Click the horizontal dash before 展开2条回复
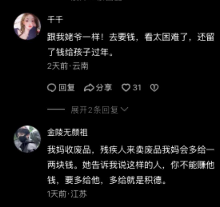 point(56,109)
